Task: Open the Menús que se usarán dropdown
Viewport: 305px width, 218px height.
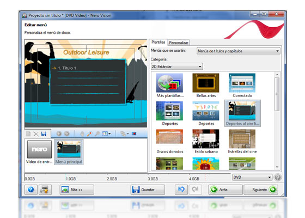Action: tap(239, 51)
